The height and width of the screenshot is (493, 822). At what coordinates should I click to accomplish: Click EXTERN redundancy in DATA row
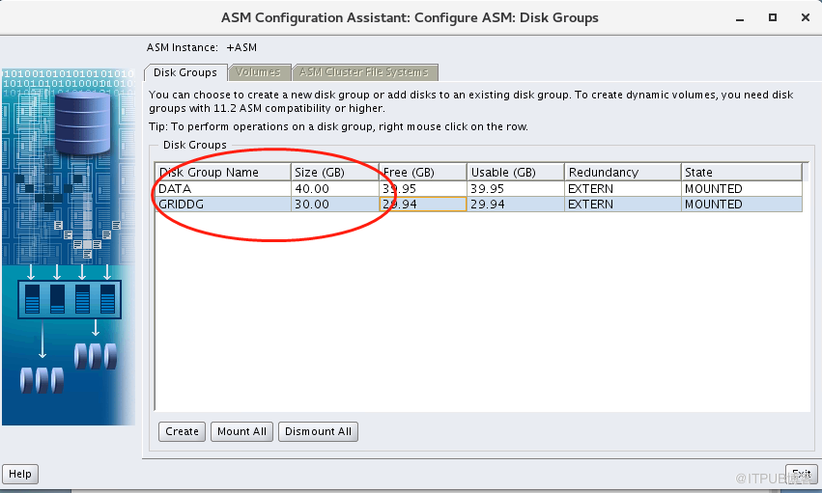click(623, 188)
